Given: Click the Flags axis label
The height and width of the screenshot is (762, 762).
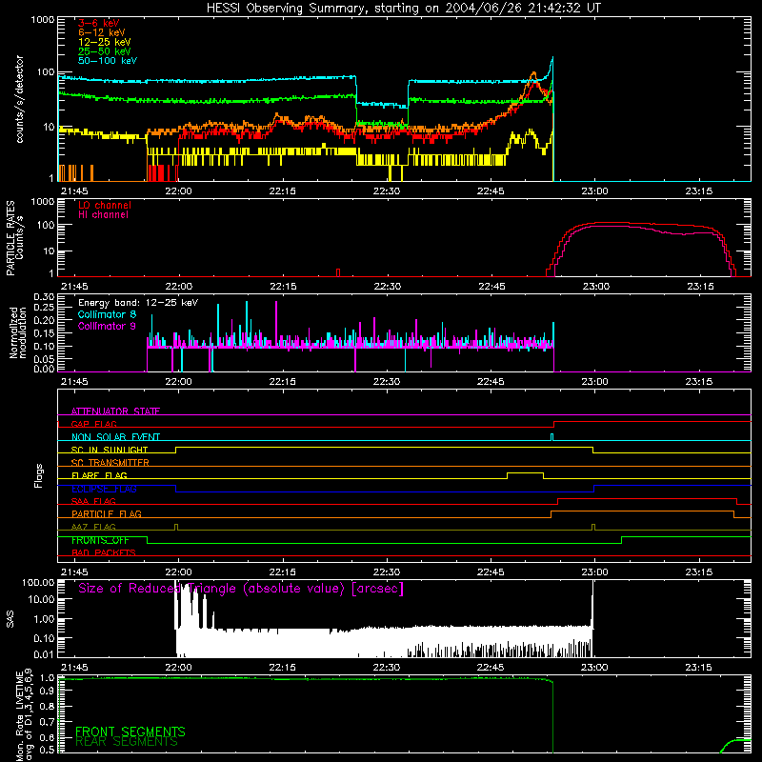Looking at the screenshot, I should pyautogui.click(x=38, y=475).
